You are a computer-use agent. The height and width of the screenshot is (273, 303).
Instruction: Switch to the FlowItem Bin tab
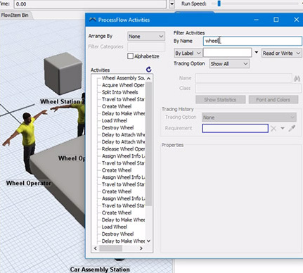15,15
